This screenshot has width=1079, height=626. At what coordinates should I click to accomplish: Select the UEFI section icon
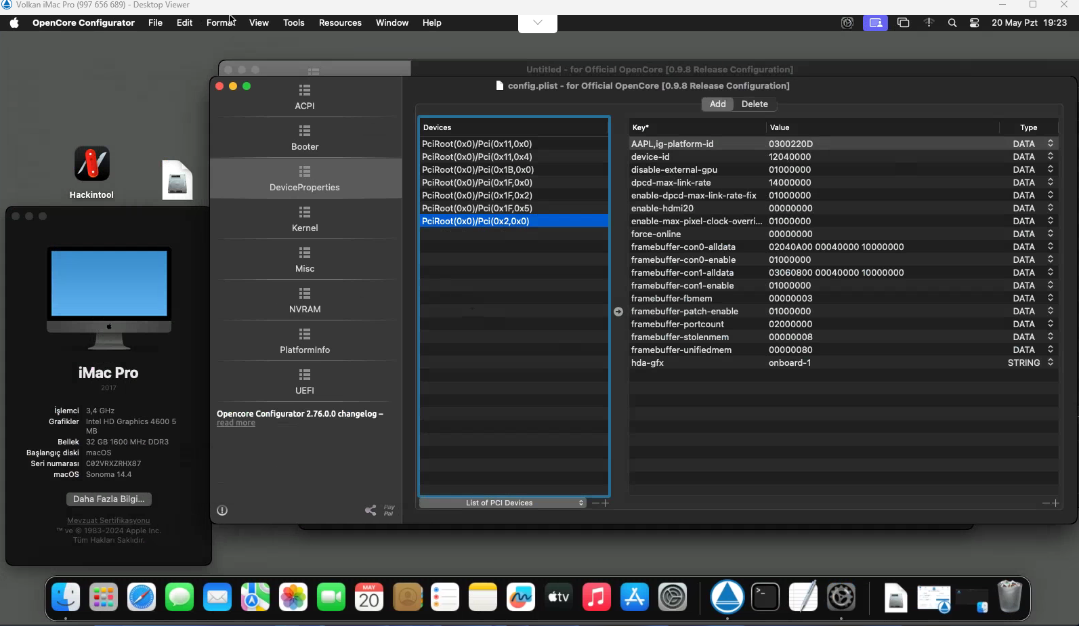pyautogui.click(x=305, y=375)
